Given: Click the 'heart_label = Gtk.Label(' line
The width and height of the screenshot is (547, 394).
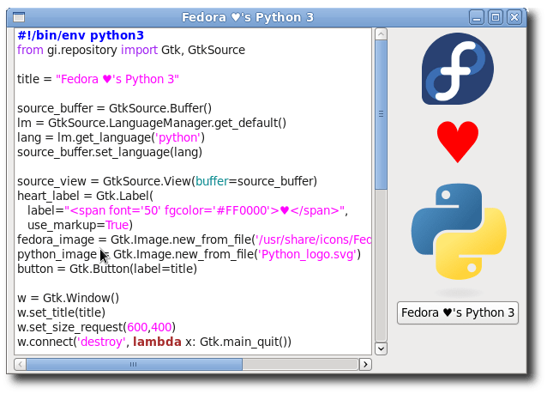Looking at the screenshot, I should pyautogui.click(x=85, y=196).
